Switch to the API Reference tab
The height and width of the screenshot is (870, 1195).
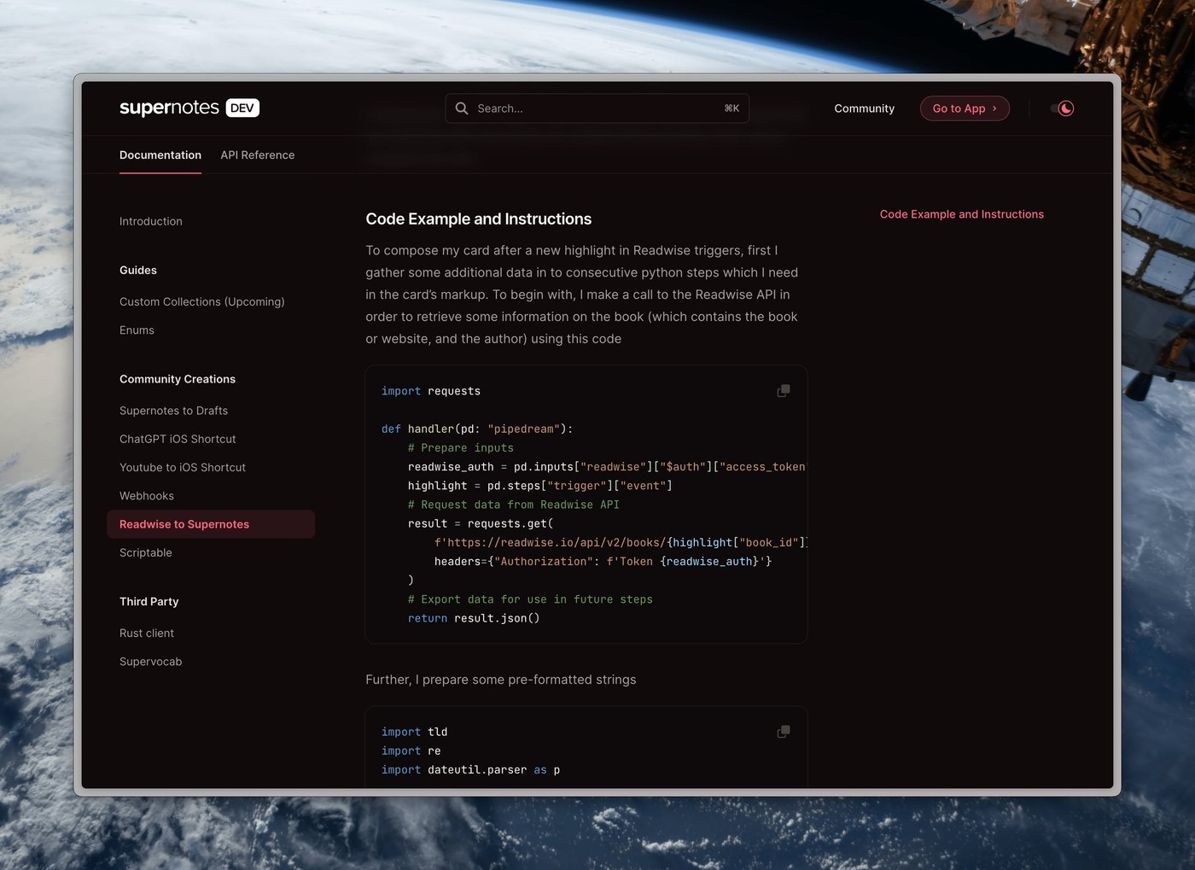(257, 155)
